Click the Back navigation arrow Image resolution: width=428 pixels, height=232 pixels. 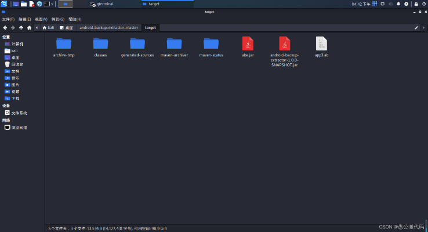click(5, 27)
